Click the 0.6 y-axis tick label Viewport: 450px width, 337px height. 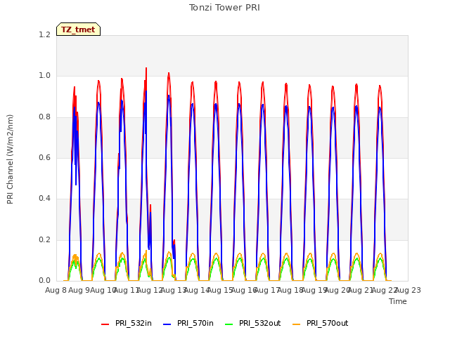click(44, 157)
